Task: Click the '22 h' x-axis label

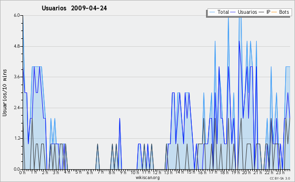Action: 269,172
